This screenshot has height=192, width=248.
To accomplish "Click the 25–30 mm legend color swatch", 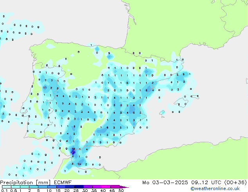I will click(x=79, y=187).
